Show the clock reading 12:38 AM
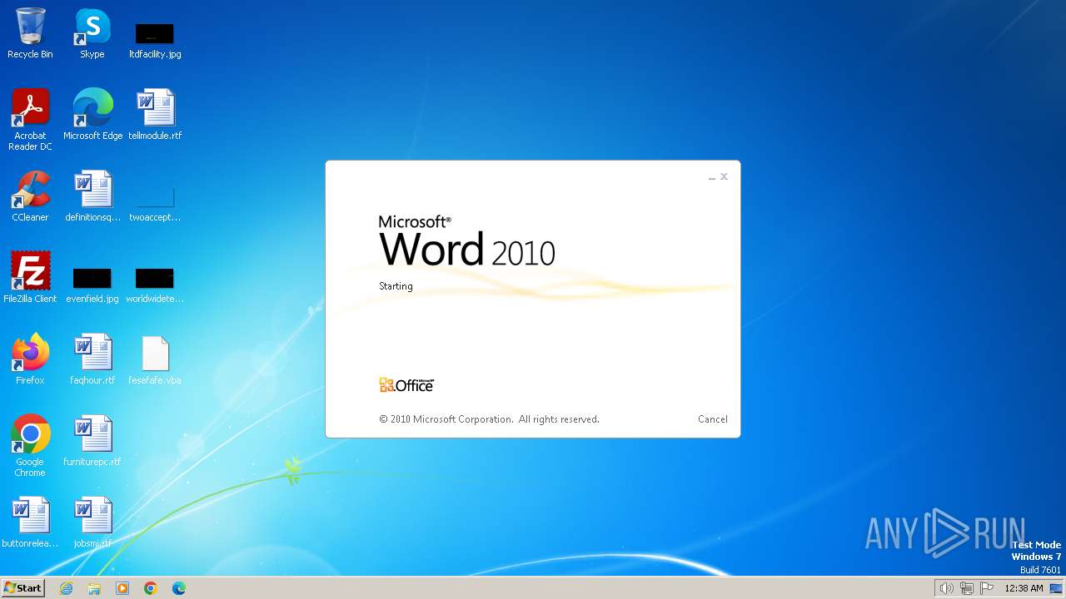The width and height of the screenshot is (1066, 599). (1024, 588)
